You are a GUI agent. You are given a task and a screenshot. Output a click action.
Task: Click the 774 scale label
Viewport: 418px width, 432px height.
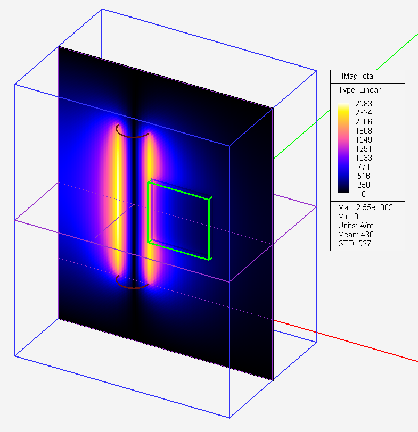(365, 167)
